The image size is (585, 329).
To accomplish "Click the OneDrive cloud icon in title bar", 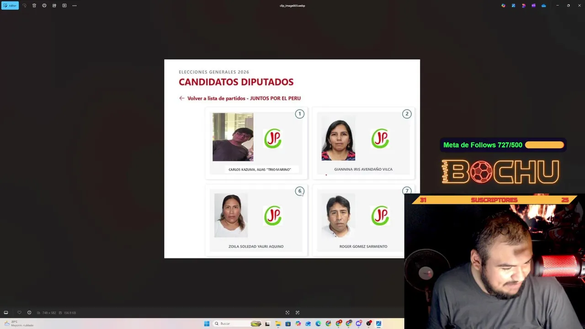I will click(x=543, y=5).
